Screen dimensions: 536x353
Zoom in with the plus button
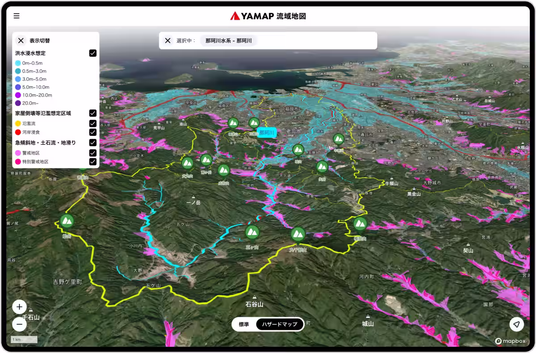[19, 307]
